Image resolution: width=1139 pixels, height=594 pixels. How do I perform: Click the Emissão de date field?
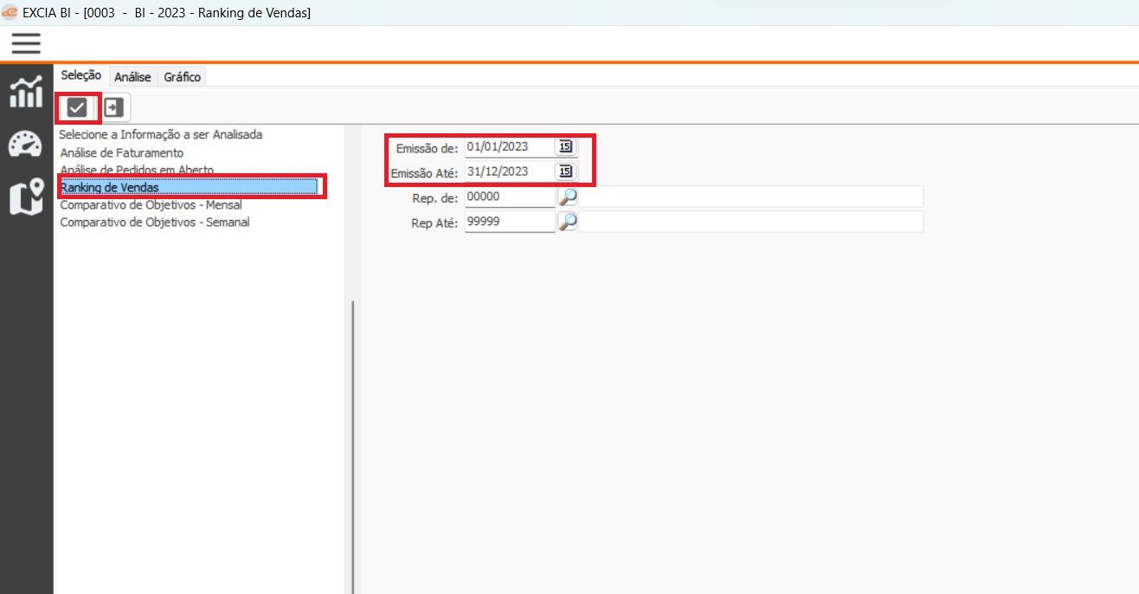point(508,147)
